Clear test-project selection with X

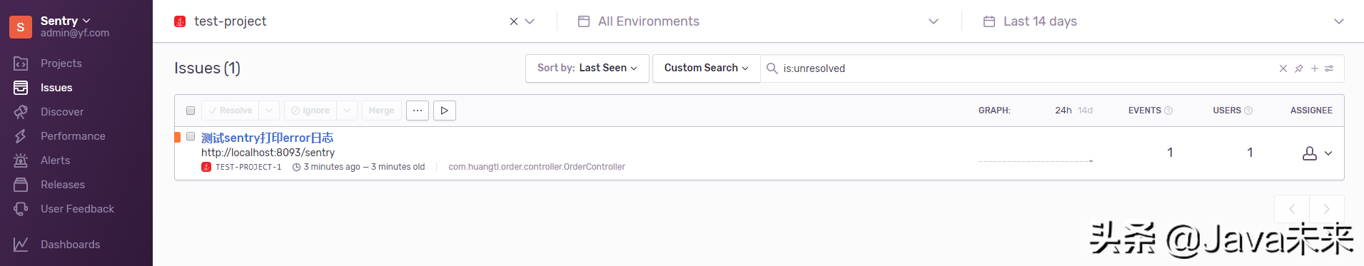514,21
